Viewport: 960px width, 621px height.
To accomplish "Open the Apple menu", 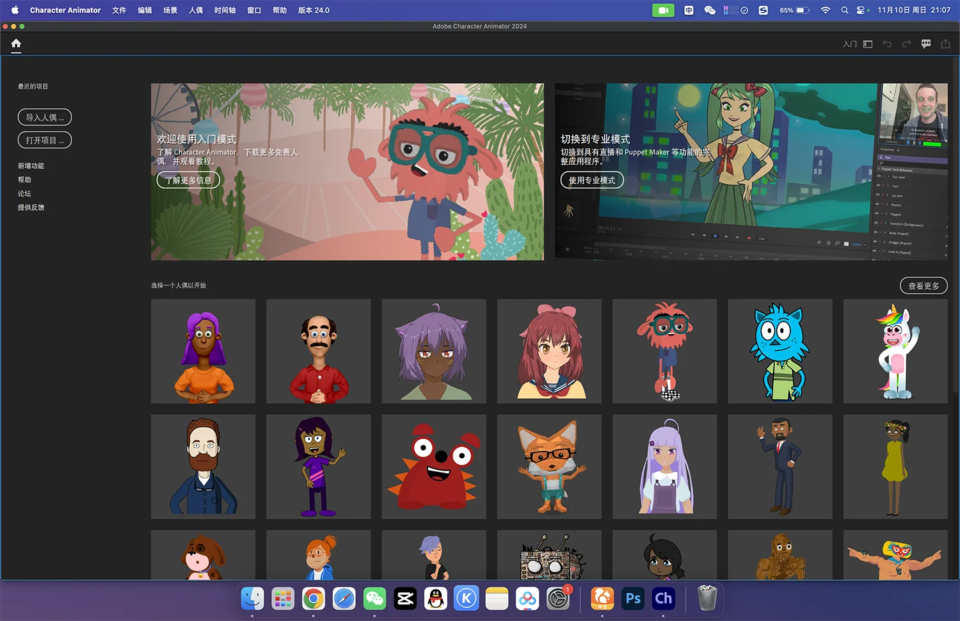I will 15,10.
